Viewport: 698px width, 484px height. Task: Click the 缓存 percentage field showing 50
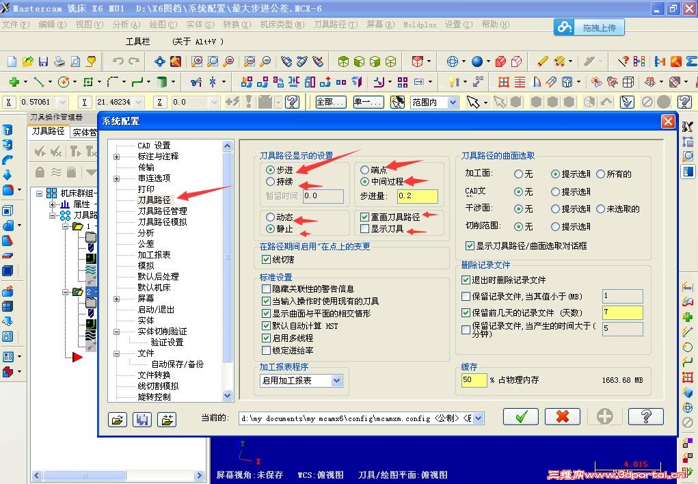pos(474,380)
